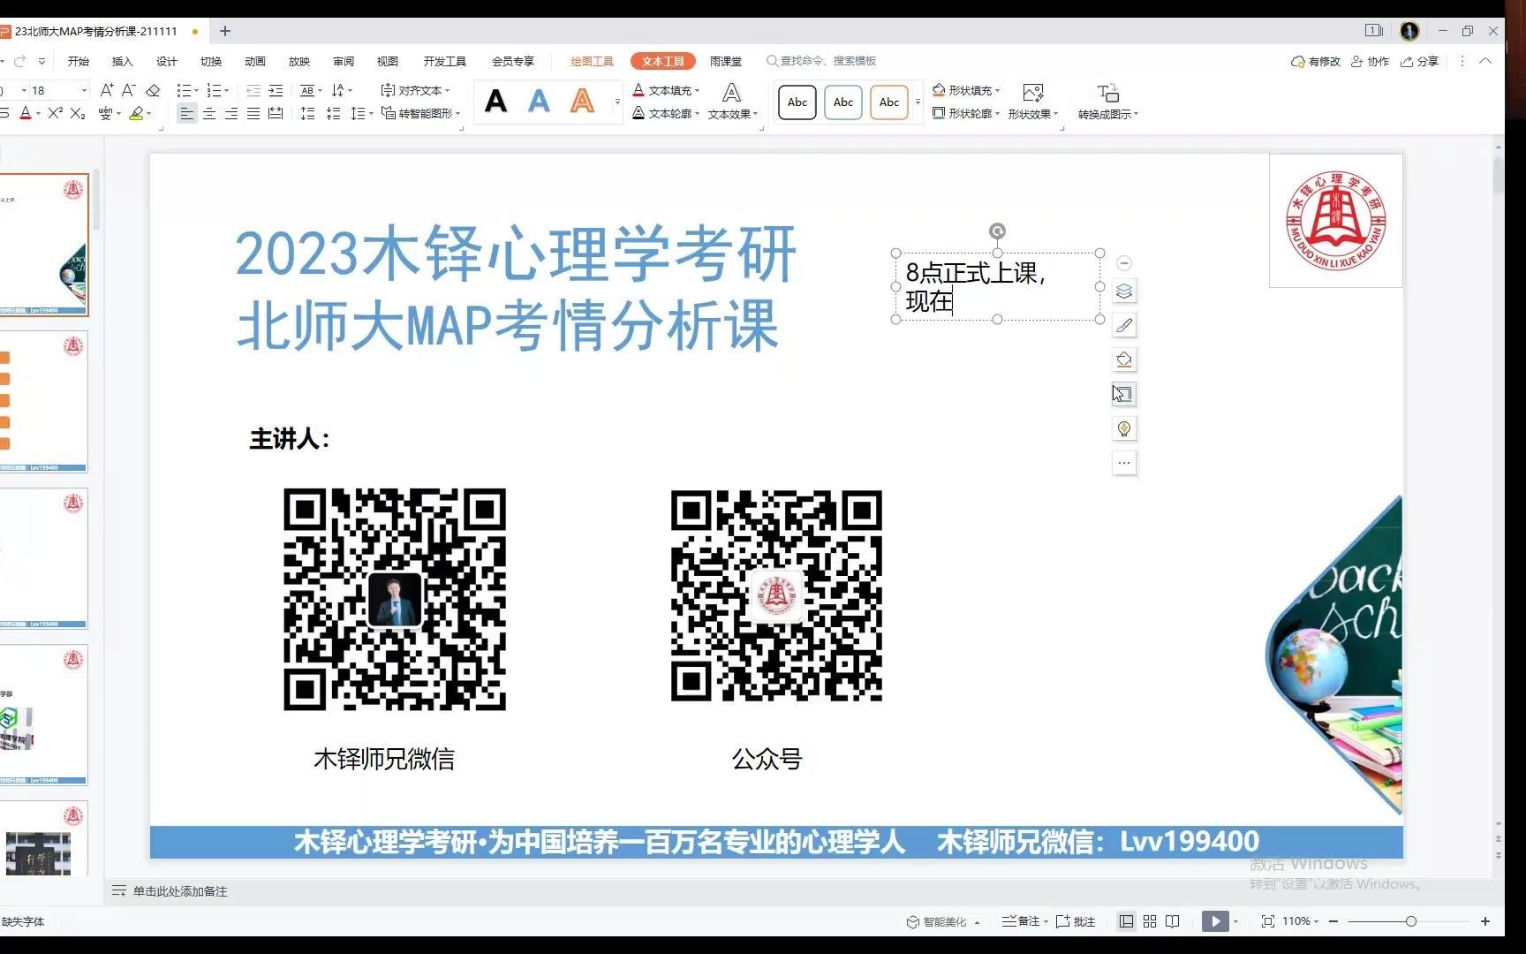Click the command search box
The image size is (1526, 954).
pos(821,61)
